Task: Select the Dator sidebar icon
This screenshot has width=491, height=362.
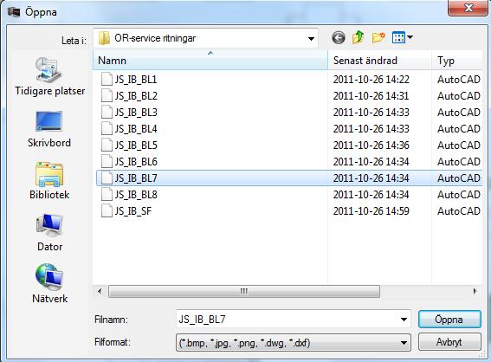Action: pos(49,233)
